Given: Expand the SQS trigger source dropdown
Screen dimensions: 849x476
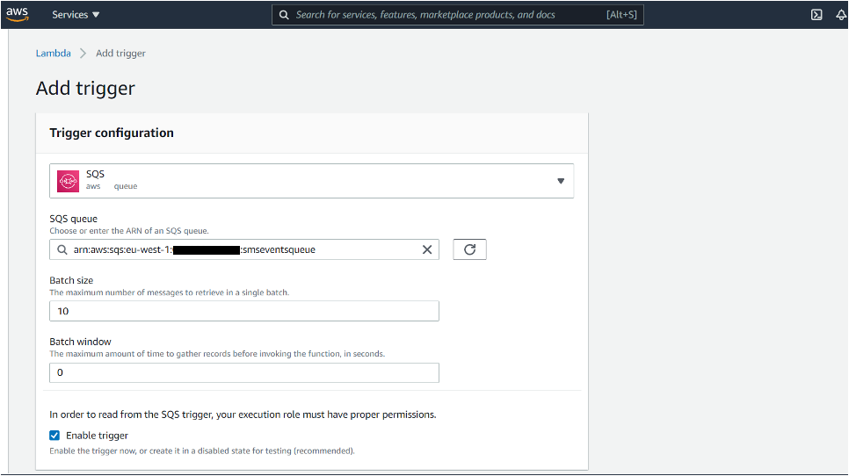Looking at the screenshot, I should coord(311,181).
